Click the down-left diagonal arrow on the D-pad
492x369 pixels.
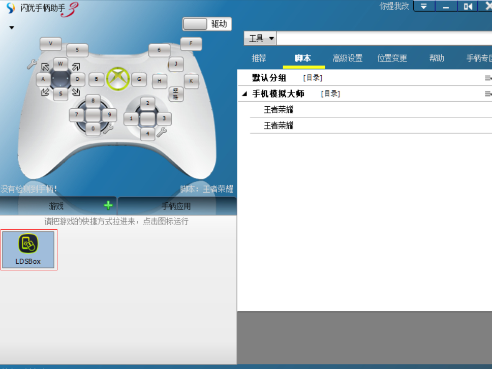point(45,92)
